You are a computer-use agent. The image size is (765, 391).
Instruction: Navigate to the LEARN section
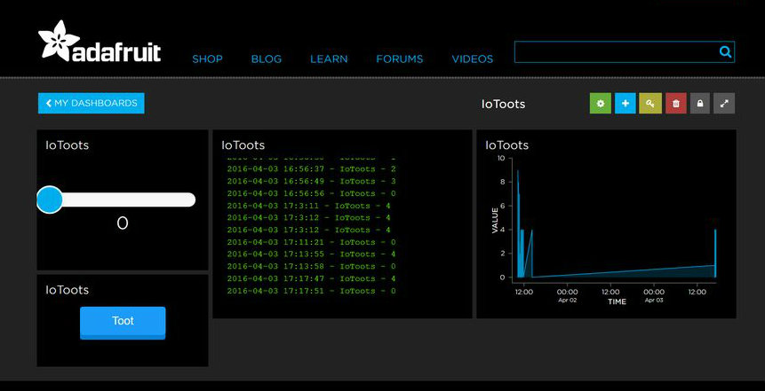pyautogui.click(x=329, y=59)
